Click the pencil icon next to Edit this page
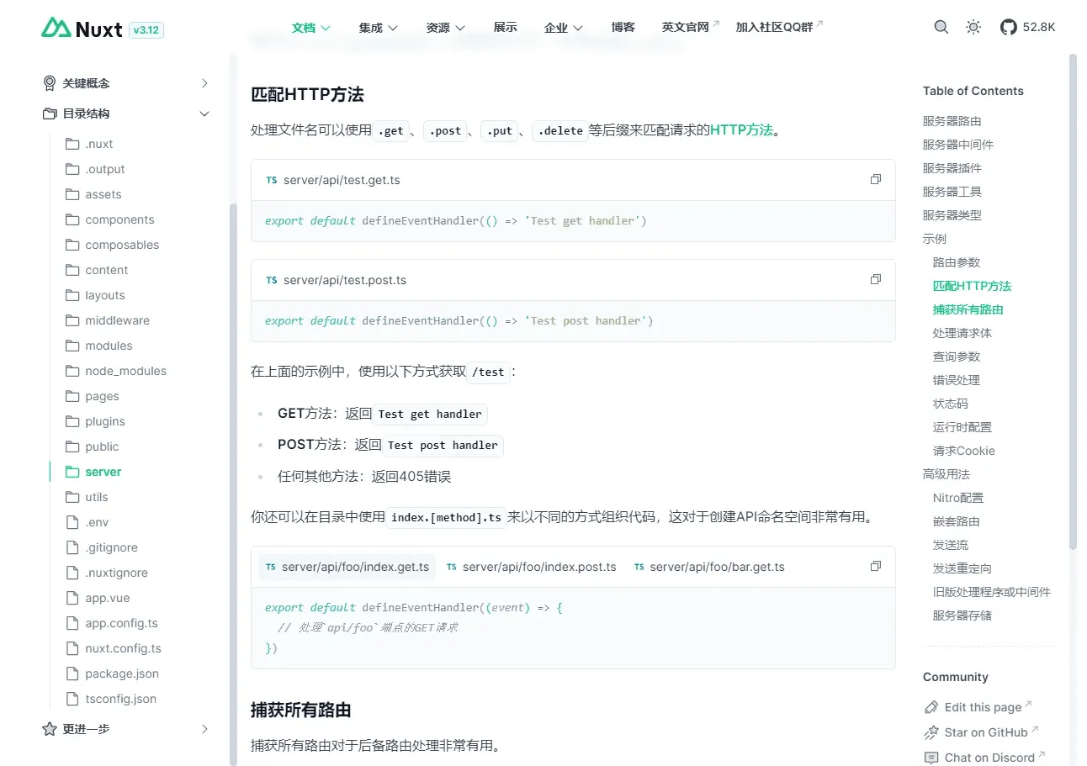 pyautogui.click(x=931, y=707)
